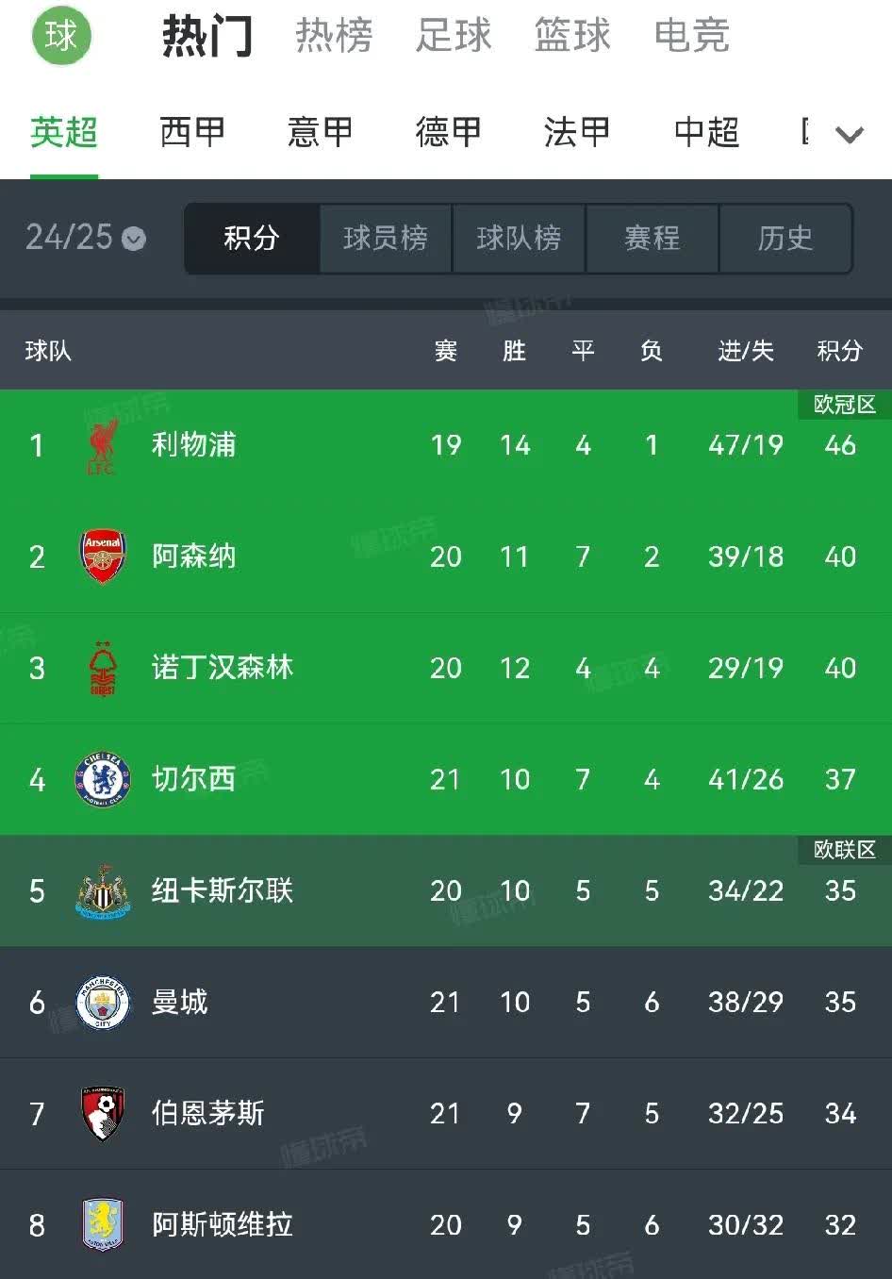892x1279 pixels.
Task: Open the 赛程 schedule view
Action: [x=652, y=239]
